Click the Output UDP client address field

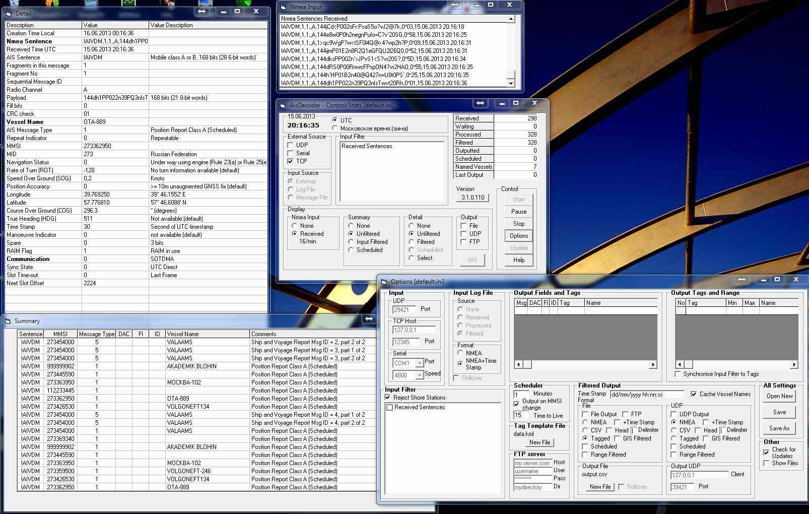coord(699,475)
